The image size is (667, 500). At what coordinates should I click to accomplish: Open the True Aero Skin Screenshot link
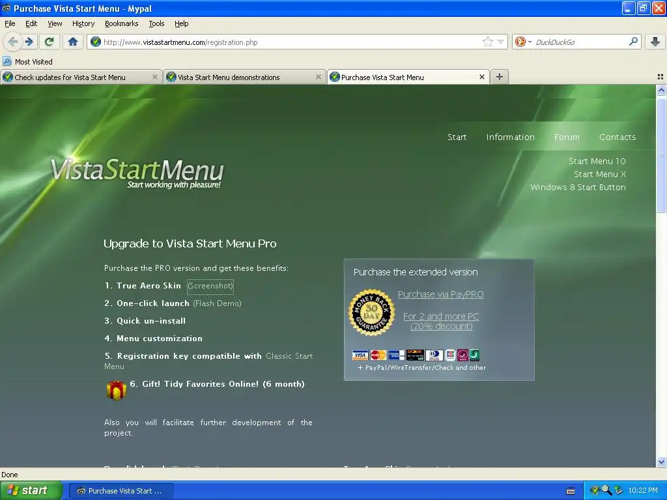point(210,286)
